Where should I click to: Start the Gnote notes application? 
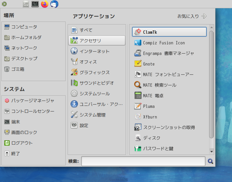(x=169, y=64)
